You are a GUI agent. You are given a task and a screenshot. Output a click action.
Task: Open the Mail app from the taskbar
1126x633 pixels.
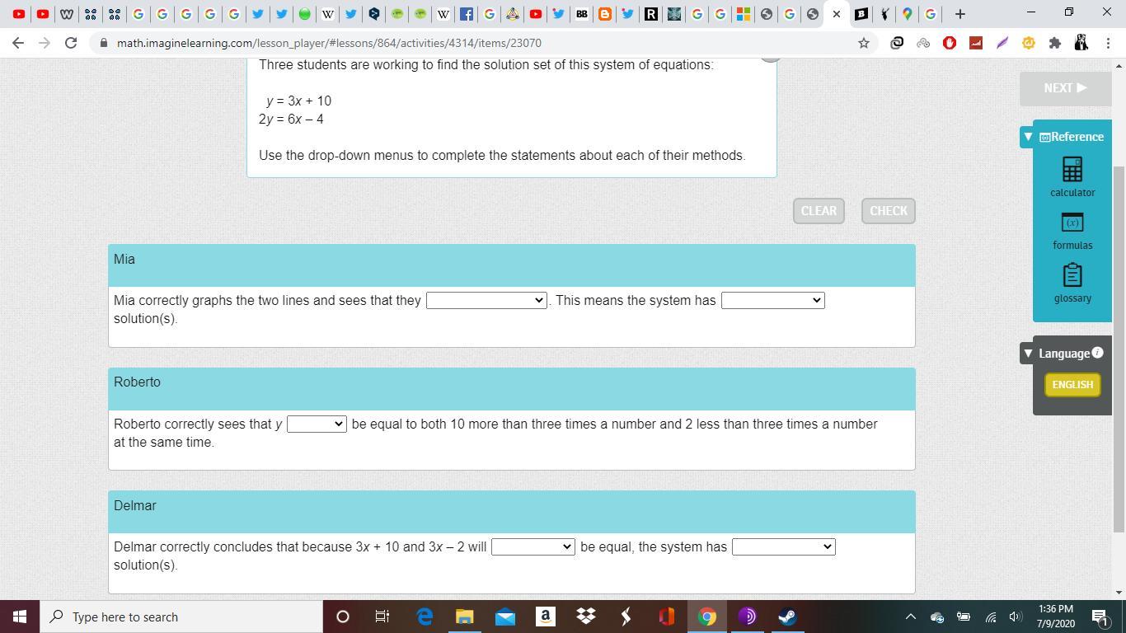[505, 617]
